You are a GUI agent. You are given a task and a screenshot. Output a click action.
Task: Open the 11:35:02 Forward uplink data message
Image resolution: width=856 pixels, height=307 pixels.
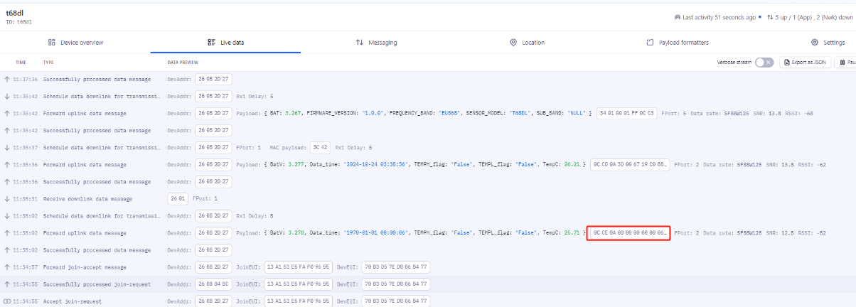point(428,233)
